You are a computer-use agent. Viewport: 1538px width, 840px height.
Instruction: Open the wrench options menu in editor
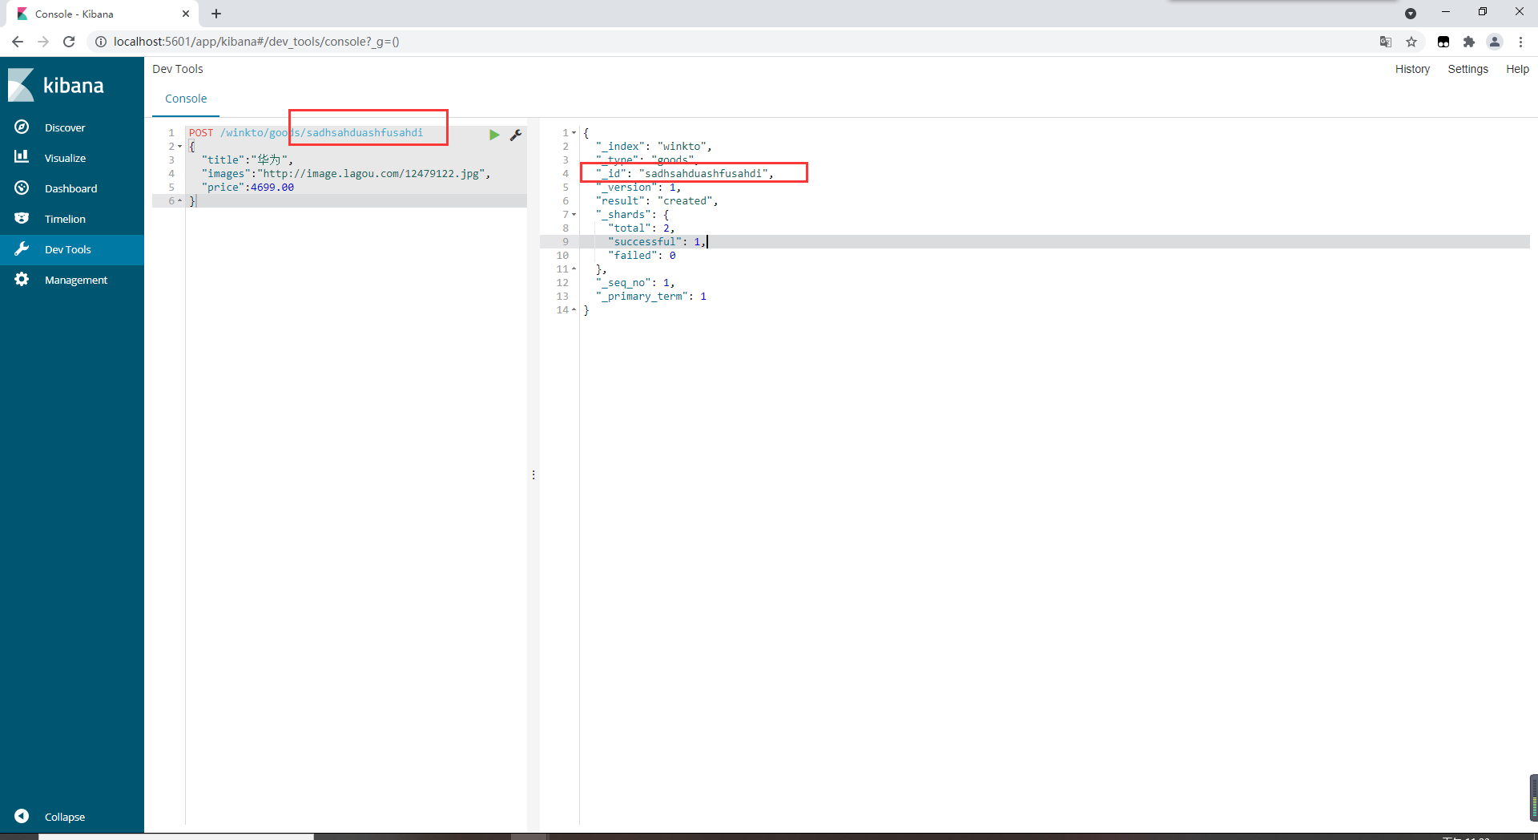tap(516, 135)
